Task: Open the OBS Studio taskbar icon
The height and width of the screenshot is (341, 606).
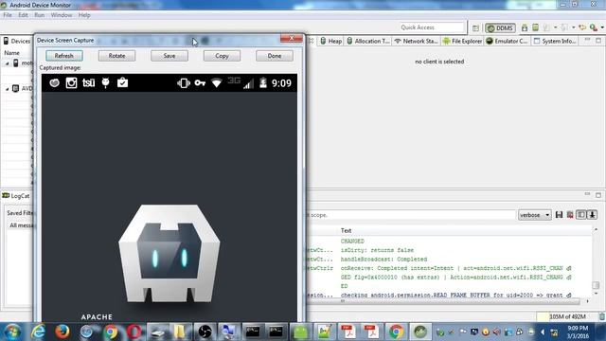Action: click(205, 332)
